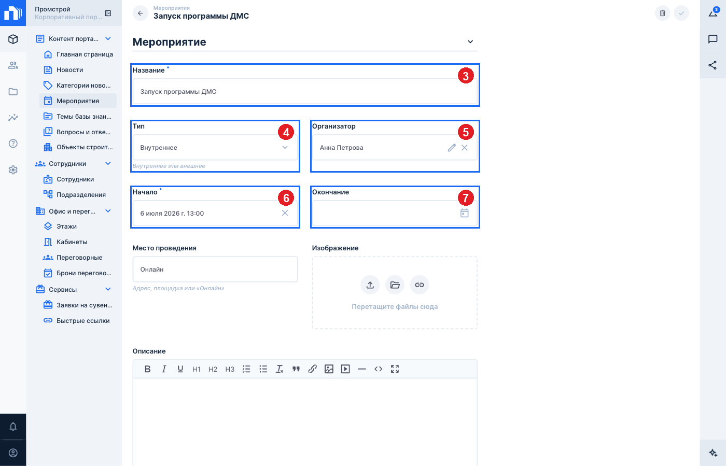The image size is (726, 466).
Task: Apply italic formatting in description
Action: tap(164, 369)
